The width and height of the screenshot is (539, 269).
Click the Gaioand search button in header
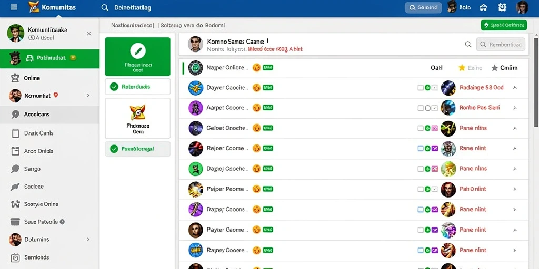point(423,7)
